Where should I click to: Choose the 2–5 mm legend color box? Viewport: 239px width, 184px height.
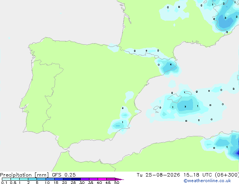tap(32, 179)
